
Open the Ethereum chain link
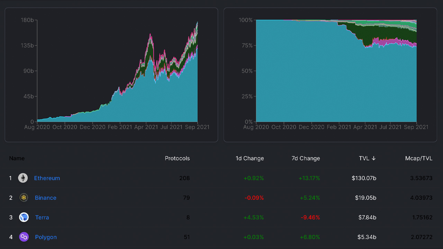click(47, 178)
